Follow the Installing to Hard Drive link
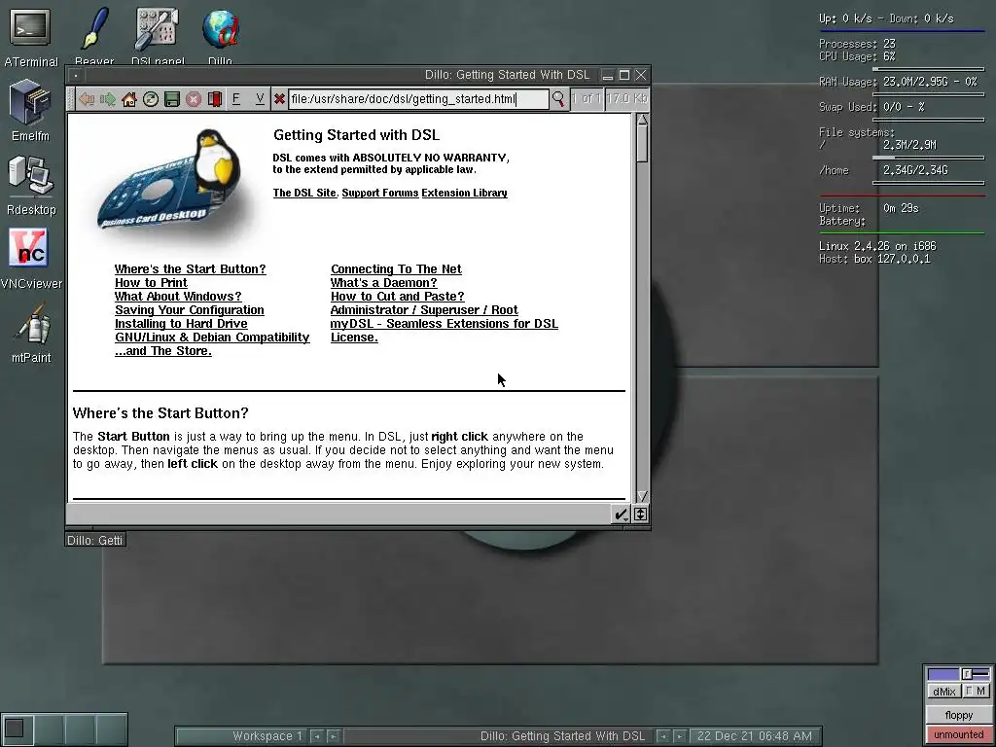 [x=181, y=324]
